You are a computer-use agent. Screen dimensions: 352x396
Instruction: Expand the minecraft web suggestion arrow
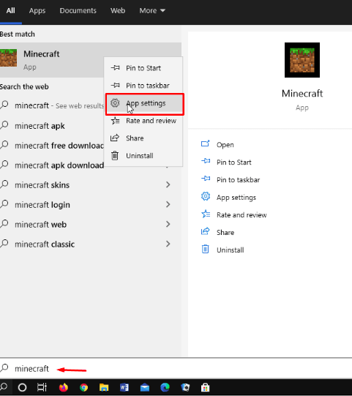click(x=168, y=224)
